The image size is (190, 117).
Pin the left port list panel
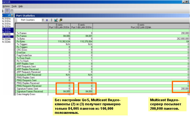click(9, 15)
